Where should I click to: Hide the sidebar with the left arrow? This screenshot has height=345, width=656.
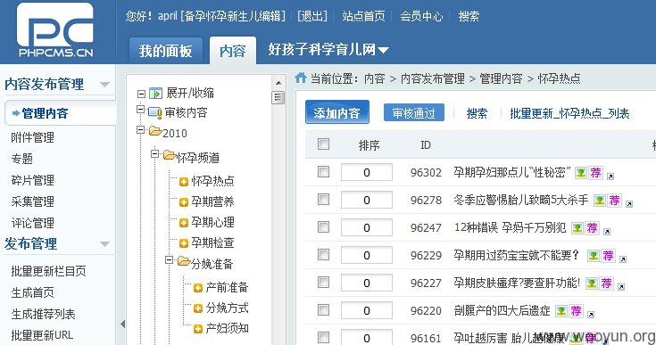pos(122,324)
